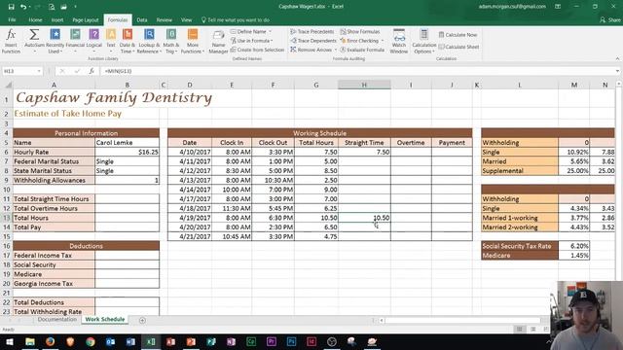
Task: Save the workbook from Quick Access toolbar
Action: (11, 7)
